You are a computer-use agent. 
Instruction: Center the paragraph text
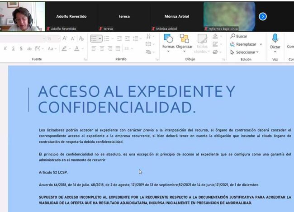point(102,48)
